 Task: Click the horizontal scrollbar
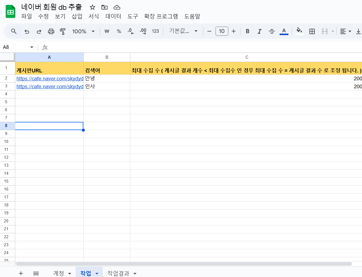pos(184,264)
